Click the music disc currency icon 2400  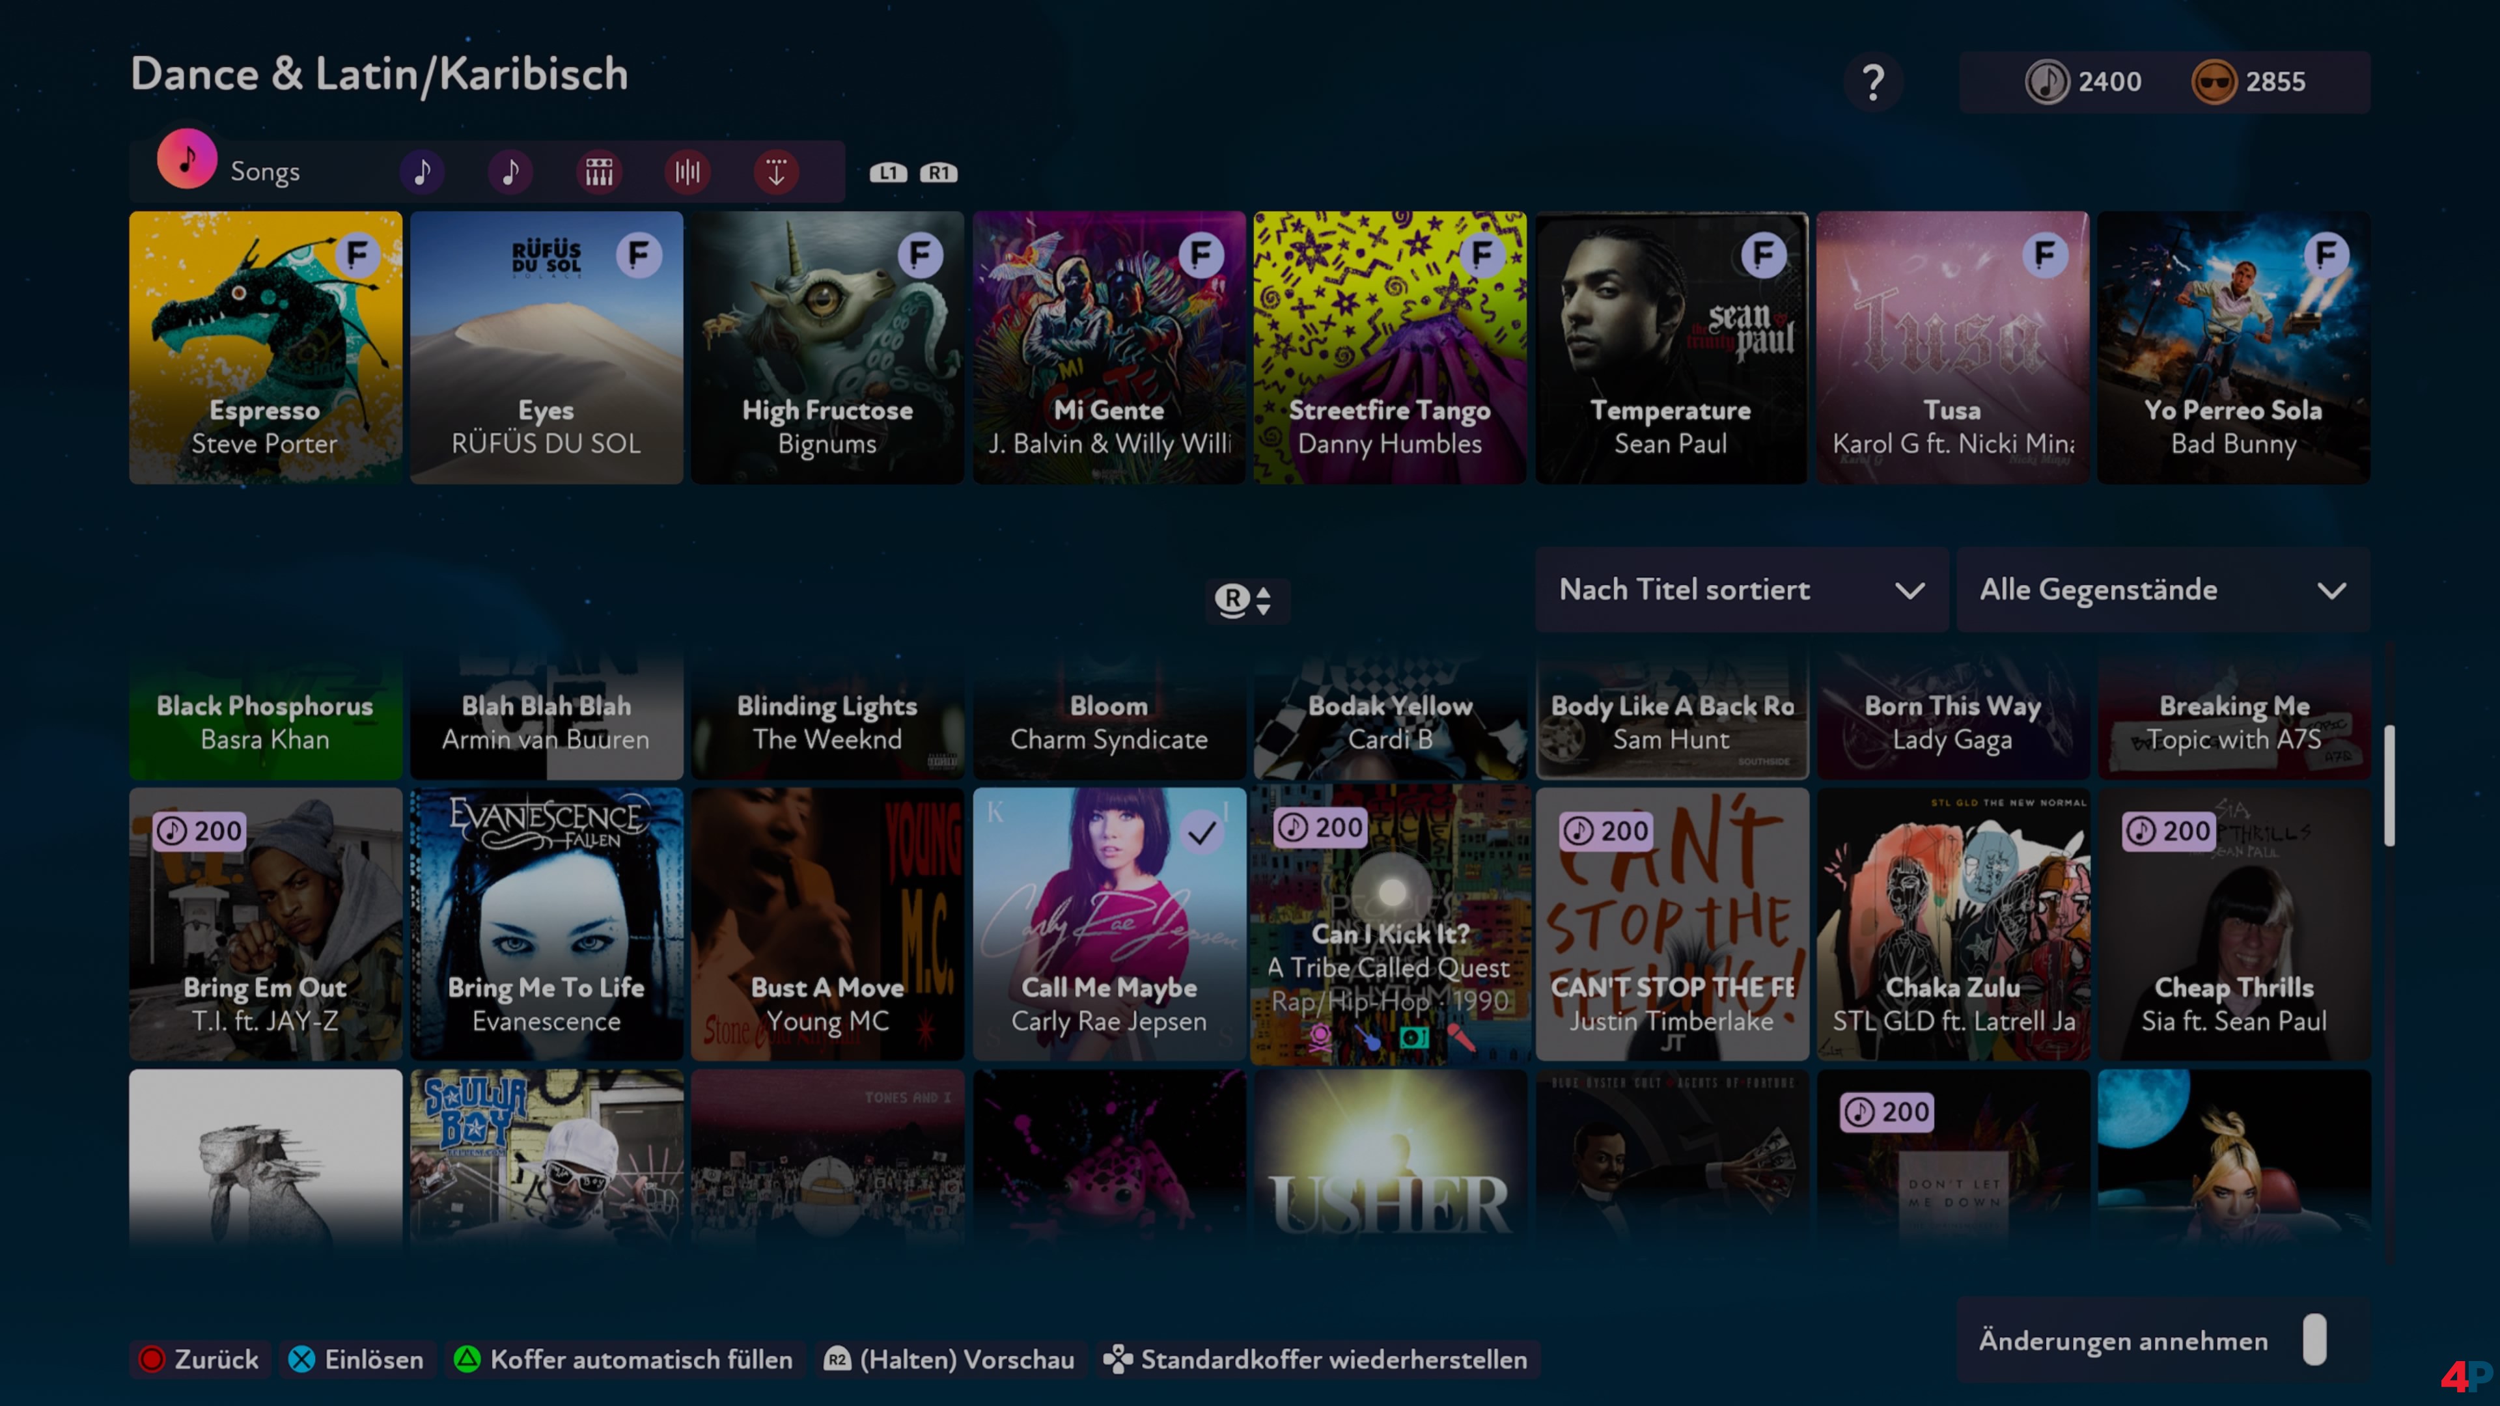(2047, 83)
